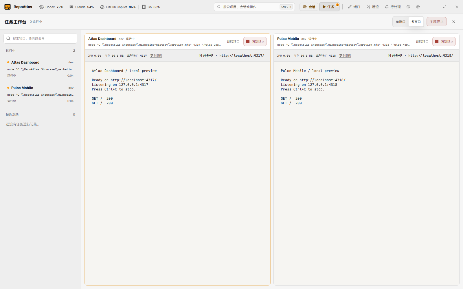Open Go usage indicator
463x289 pixels.
tap(151, 7)
